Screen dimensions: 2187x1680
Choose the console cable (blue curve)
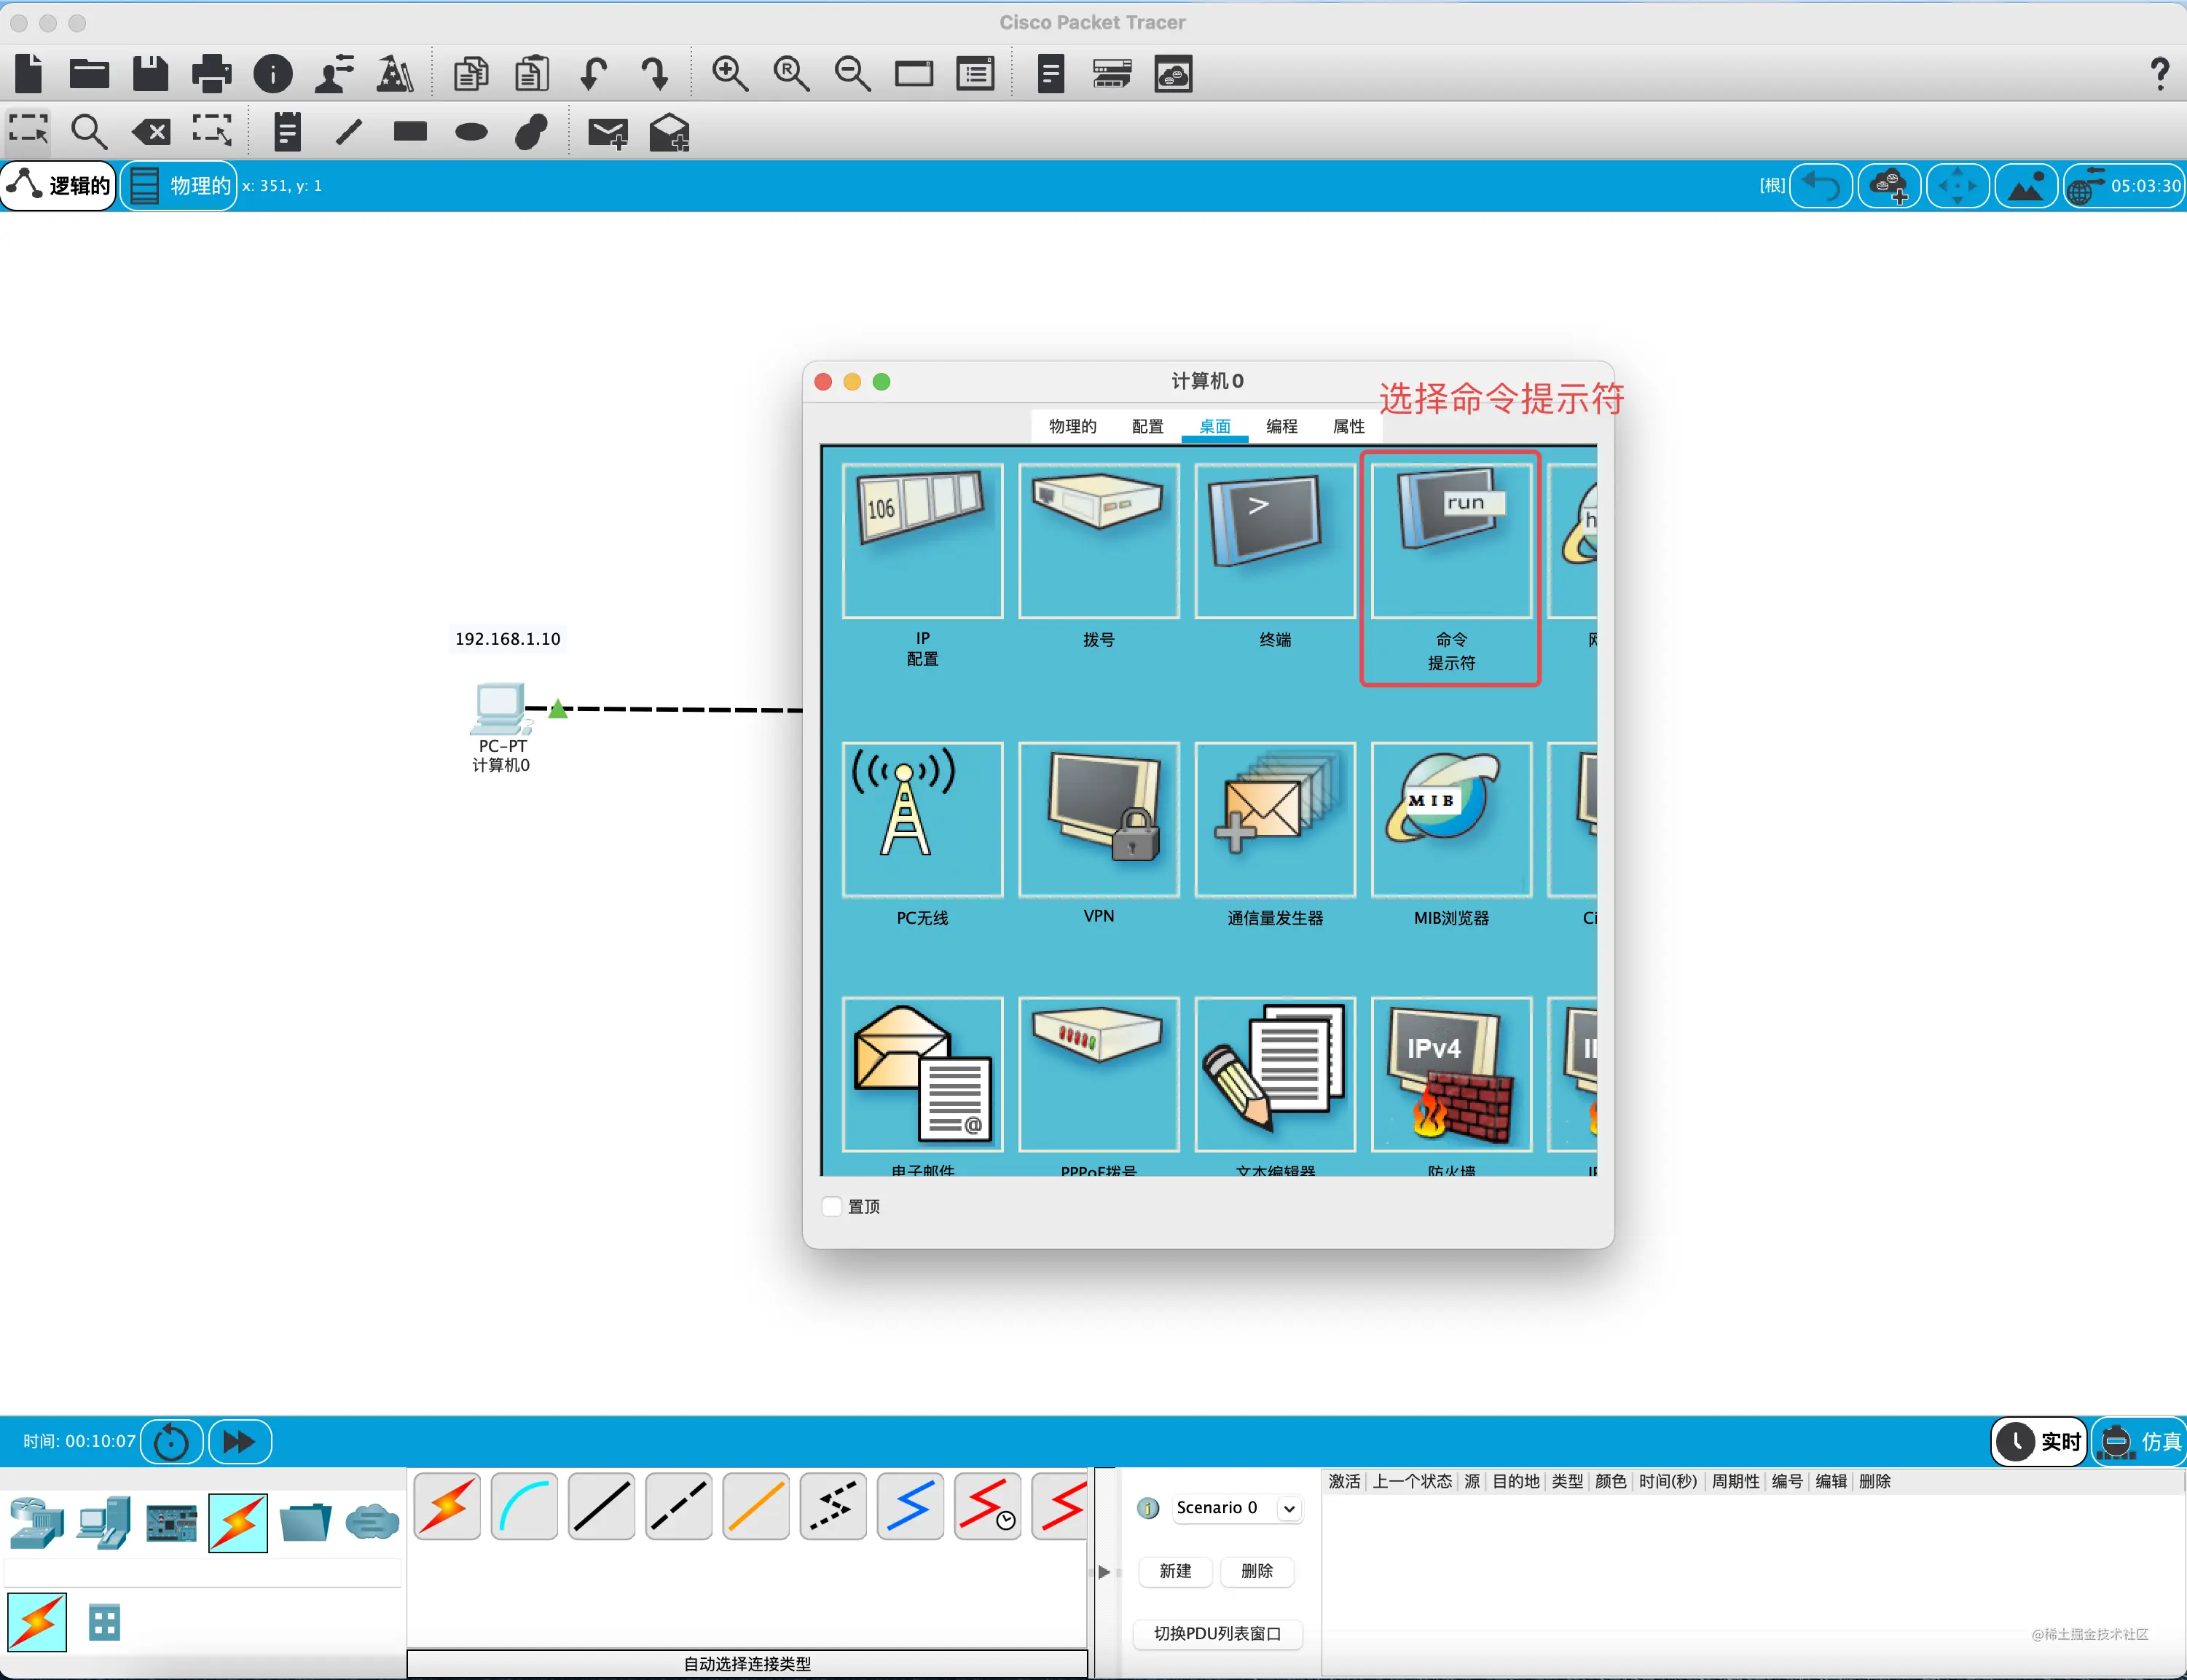524,1506
